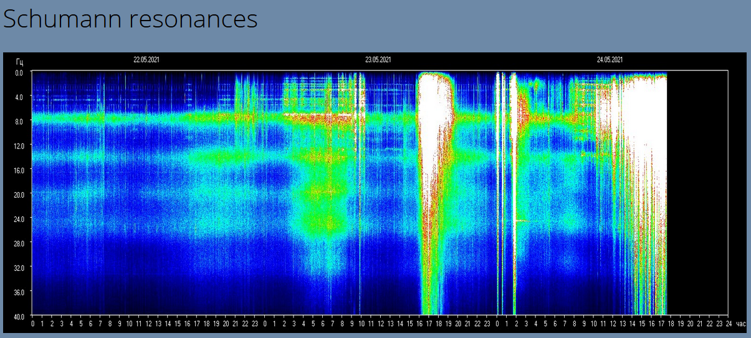Image resolution: width=751 pixels, height=338 pixels.
Task: Click the Schumann resonances heading
Action: [x=130, y=19]
